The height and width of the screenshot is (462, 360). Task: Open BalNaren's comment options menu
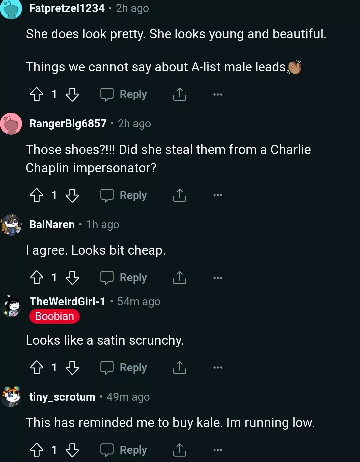point(217,277)
